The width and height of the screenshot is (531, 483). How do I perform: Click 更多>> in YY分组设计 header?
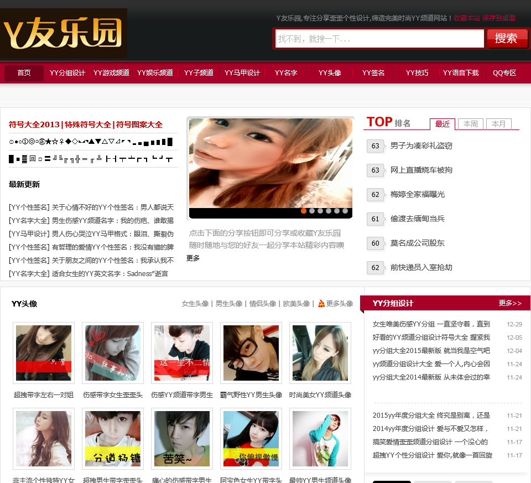pos(510,303)
